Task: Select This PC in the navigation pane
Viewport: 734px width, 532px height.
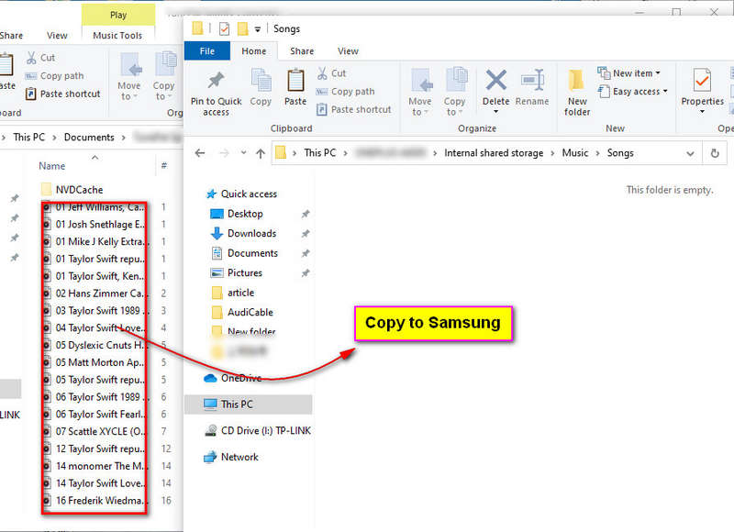Action: coord(249,405)
